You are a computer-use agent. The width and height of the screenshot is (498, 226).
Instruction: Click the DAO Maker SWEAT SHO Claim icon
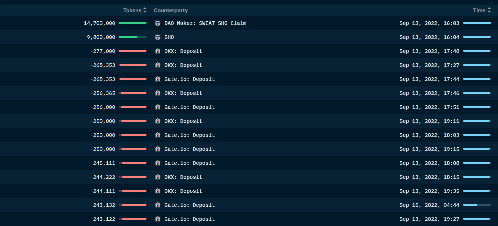pyautogui.click(x=158, y=23)
